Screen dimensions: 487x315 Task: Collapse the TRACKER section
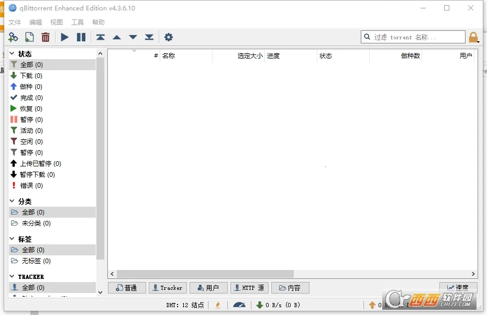pyautogui.click(x=12, y=276)
